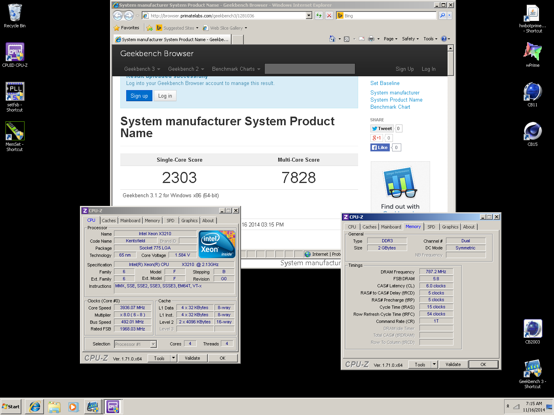Image resolution: width=554 pixels, height=415 pixels.
Task: Click the Log in button on the page
Action: tap(165, 96)
